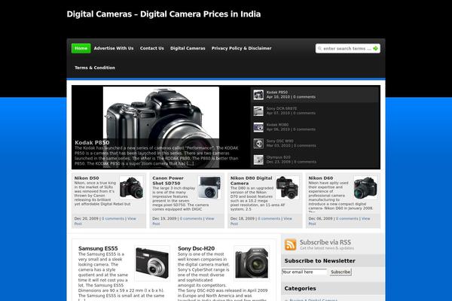Click the Sony Dsc-H20 camera image

tap(252, 263)
